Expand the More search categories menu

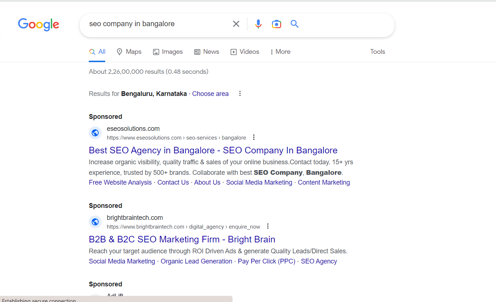(x=280, y=52)
